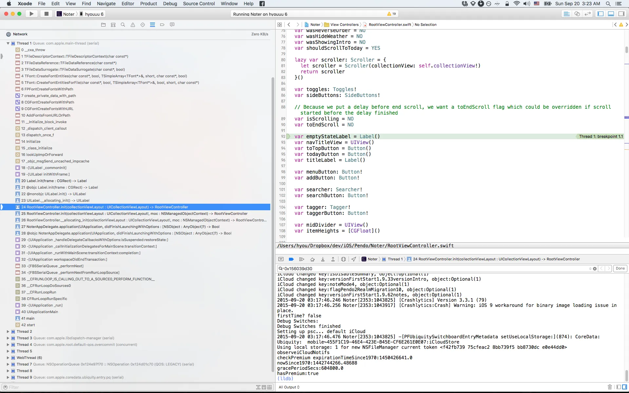
Task: Open the Debug menu
Action: (x=170, y=4)
